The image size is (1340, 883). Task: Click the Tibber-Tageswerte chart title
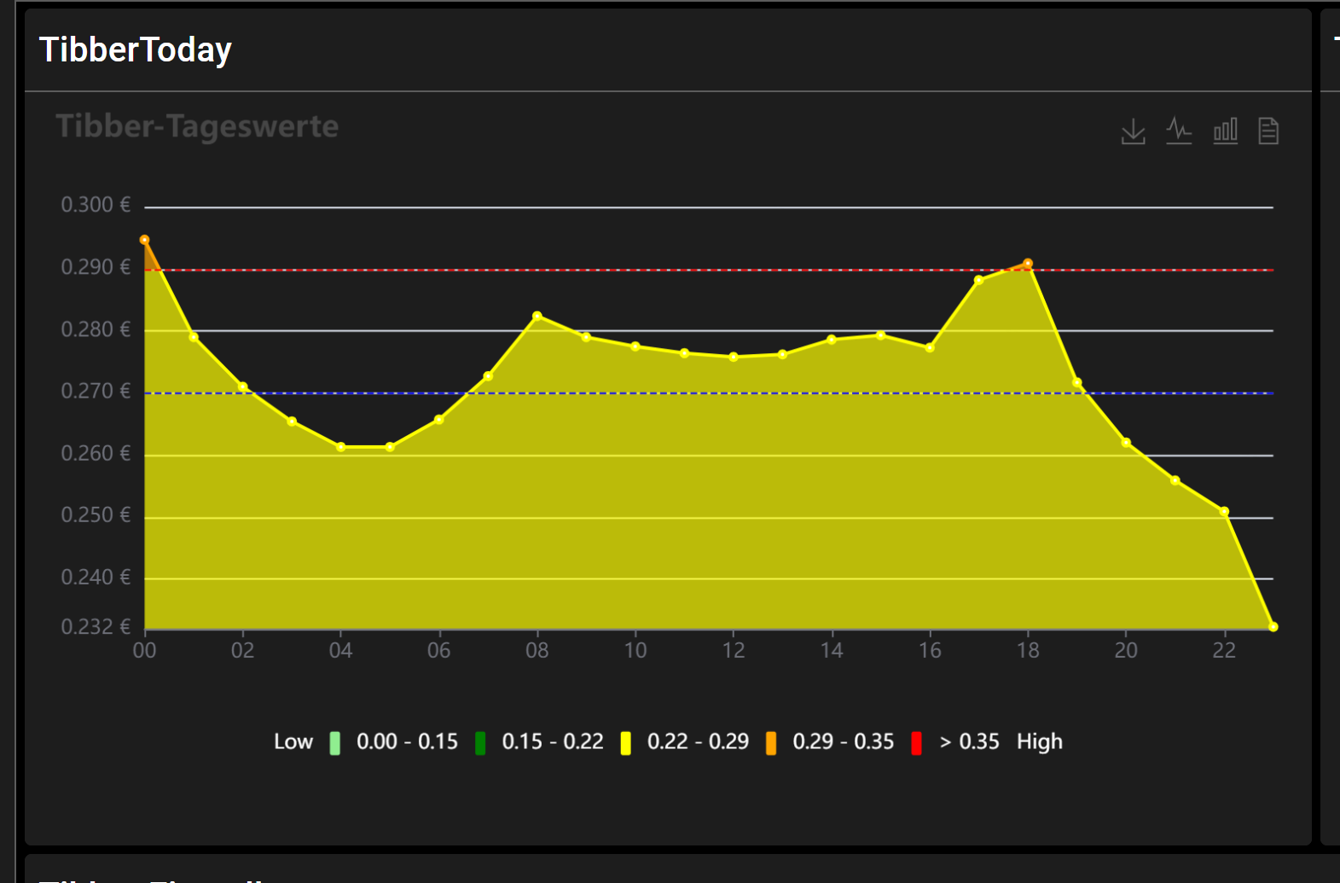pos(197,126)
